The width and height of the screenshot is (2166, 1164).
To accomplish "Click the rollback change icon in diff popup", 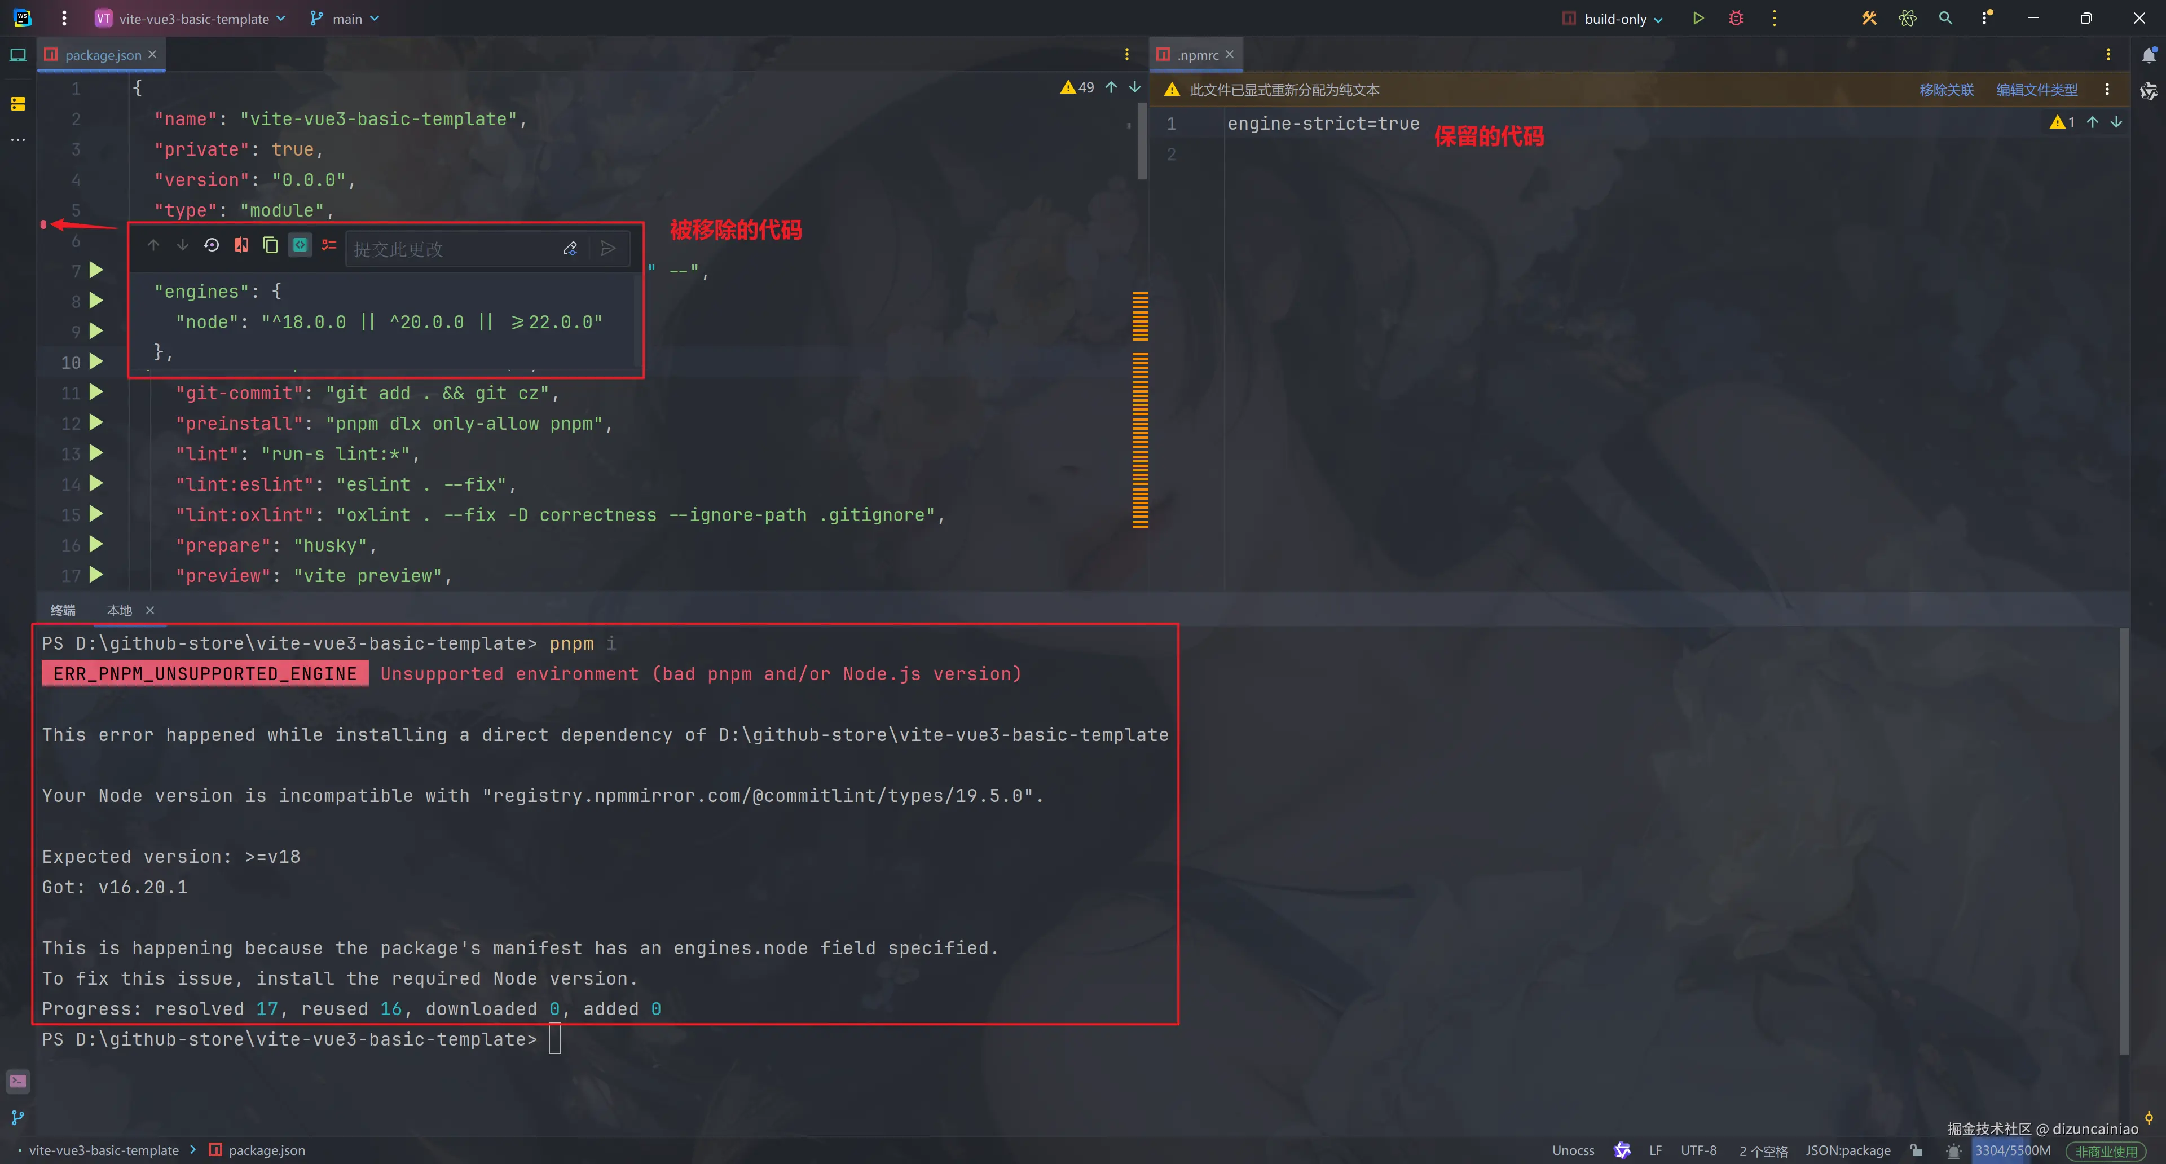I will pos(212,245).
